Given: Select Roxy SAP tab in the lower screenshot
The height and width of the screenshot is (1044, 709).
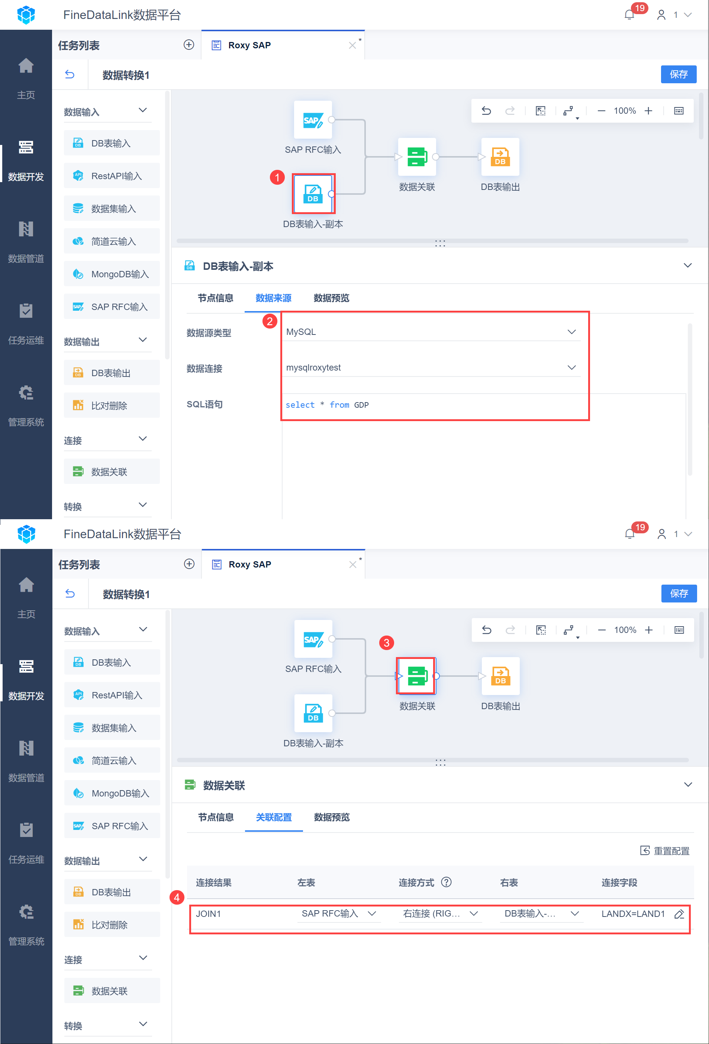Looking at the screenshot, I should 283,565.
